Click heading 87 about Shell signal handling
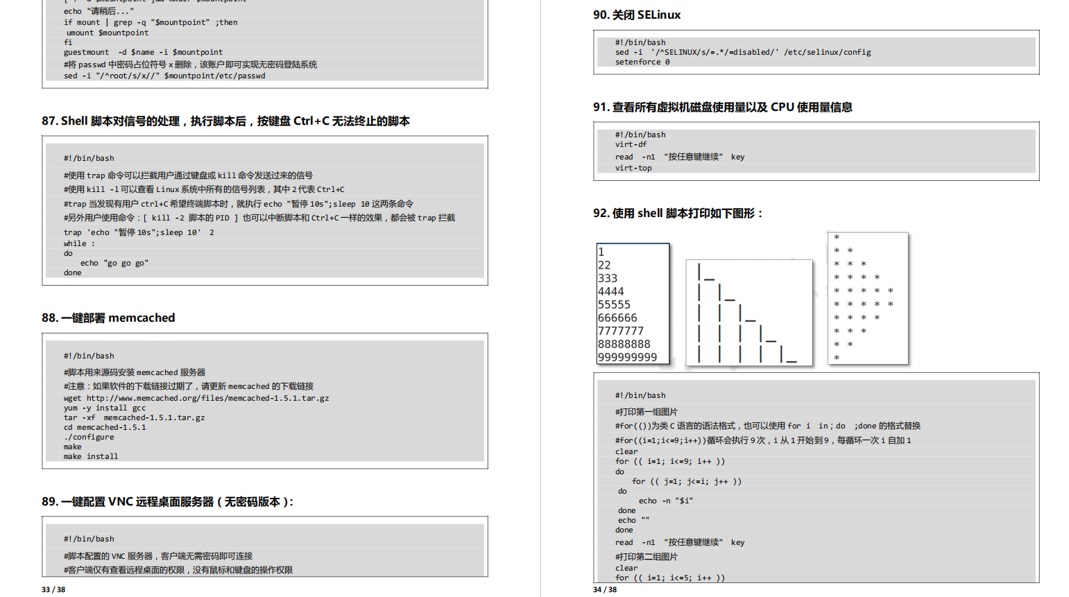 coord(225,121)
